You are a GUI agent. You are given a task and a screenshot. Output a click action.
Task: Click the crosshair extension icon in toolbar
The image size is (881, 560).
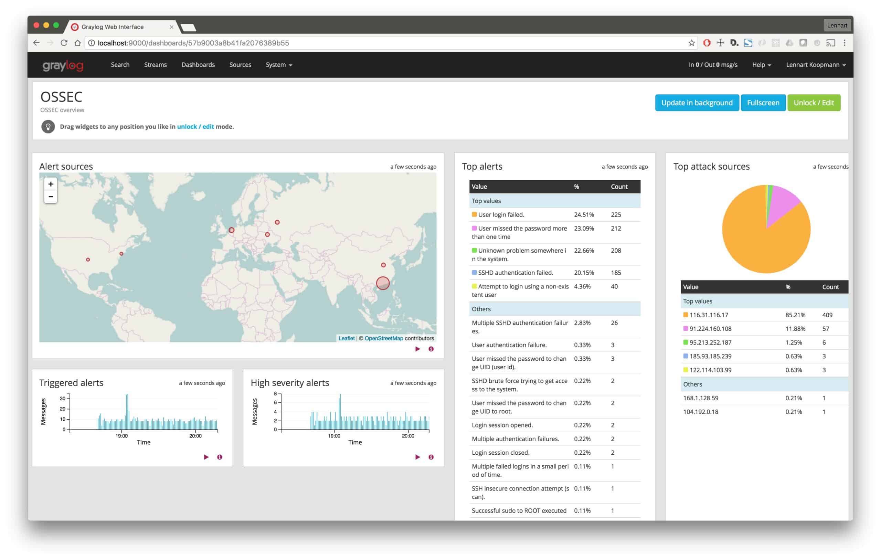point(720,43)
